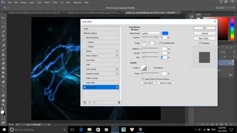The image size is (237, 133).
Task: Click the Noise slider
Action: coord(150,73)
